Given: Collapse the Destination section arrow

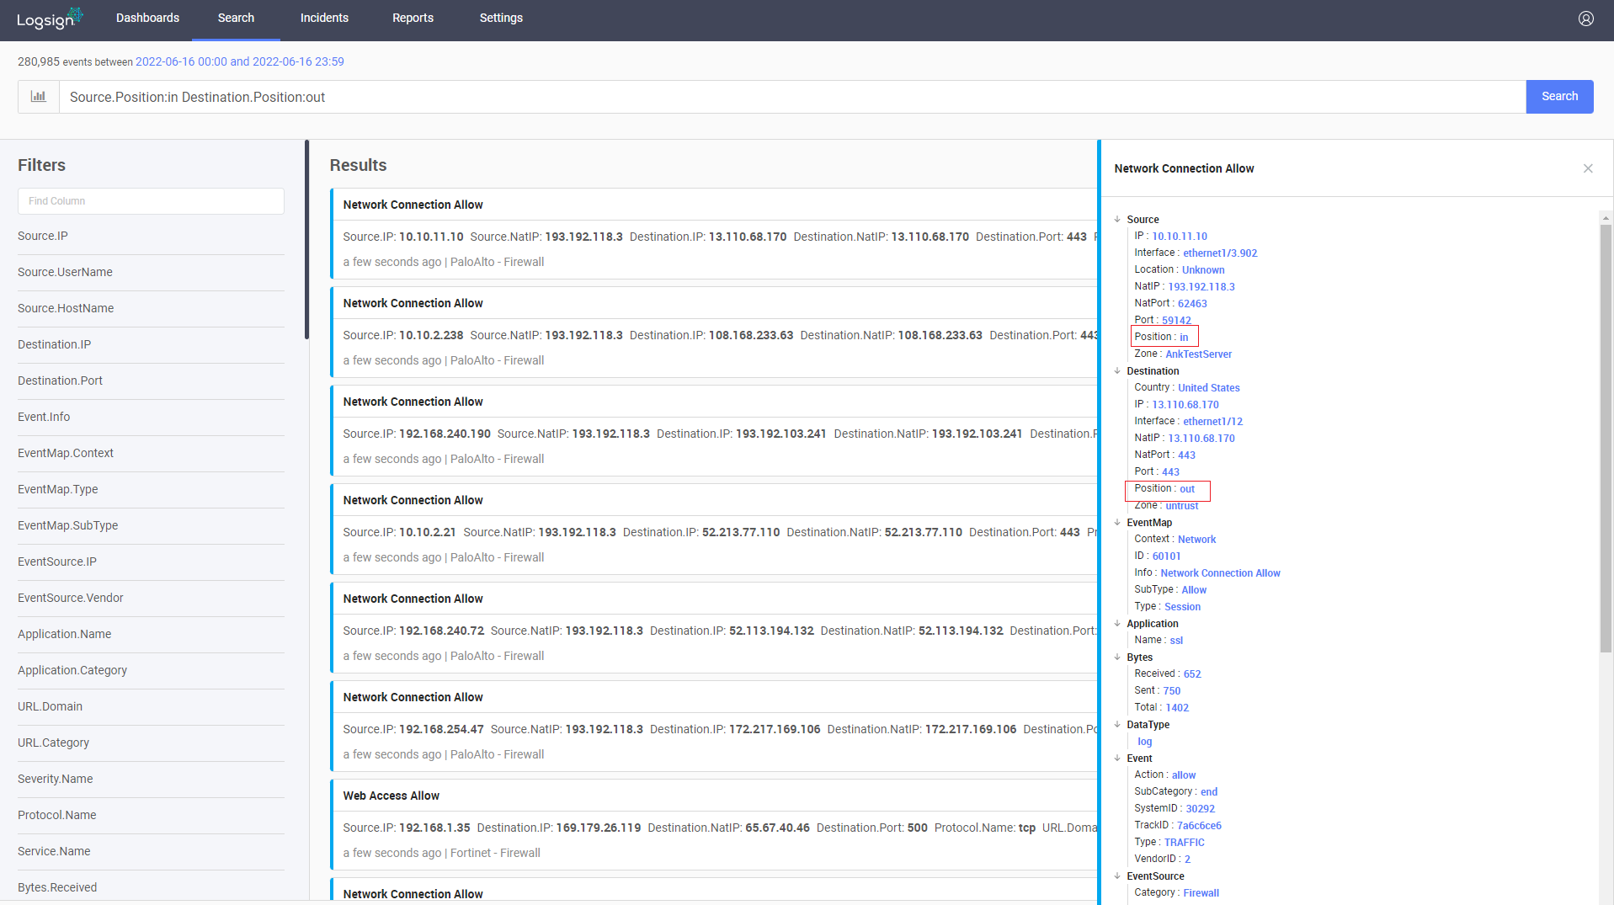Looking at the screenshot, I should (1117, 370).
